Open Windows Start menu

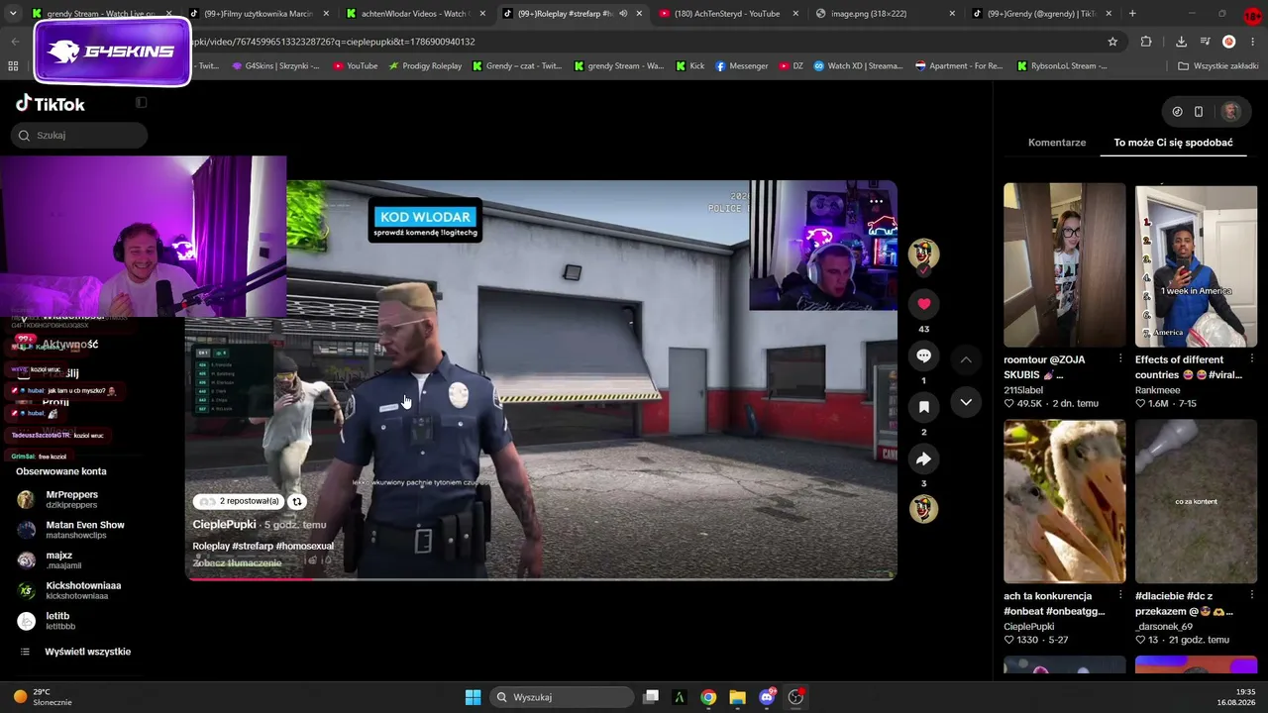(x=473, y=697)
